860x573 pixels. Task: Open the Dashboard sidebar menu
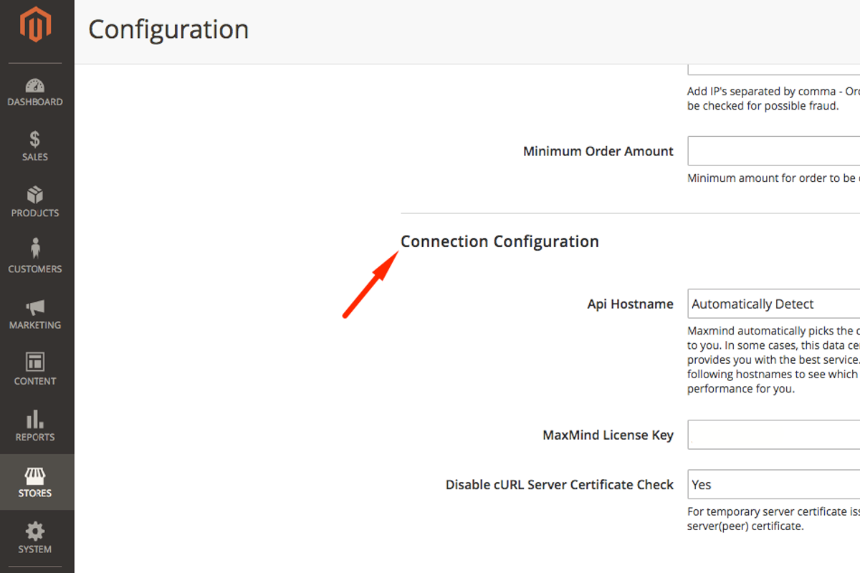click(35, 92)
